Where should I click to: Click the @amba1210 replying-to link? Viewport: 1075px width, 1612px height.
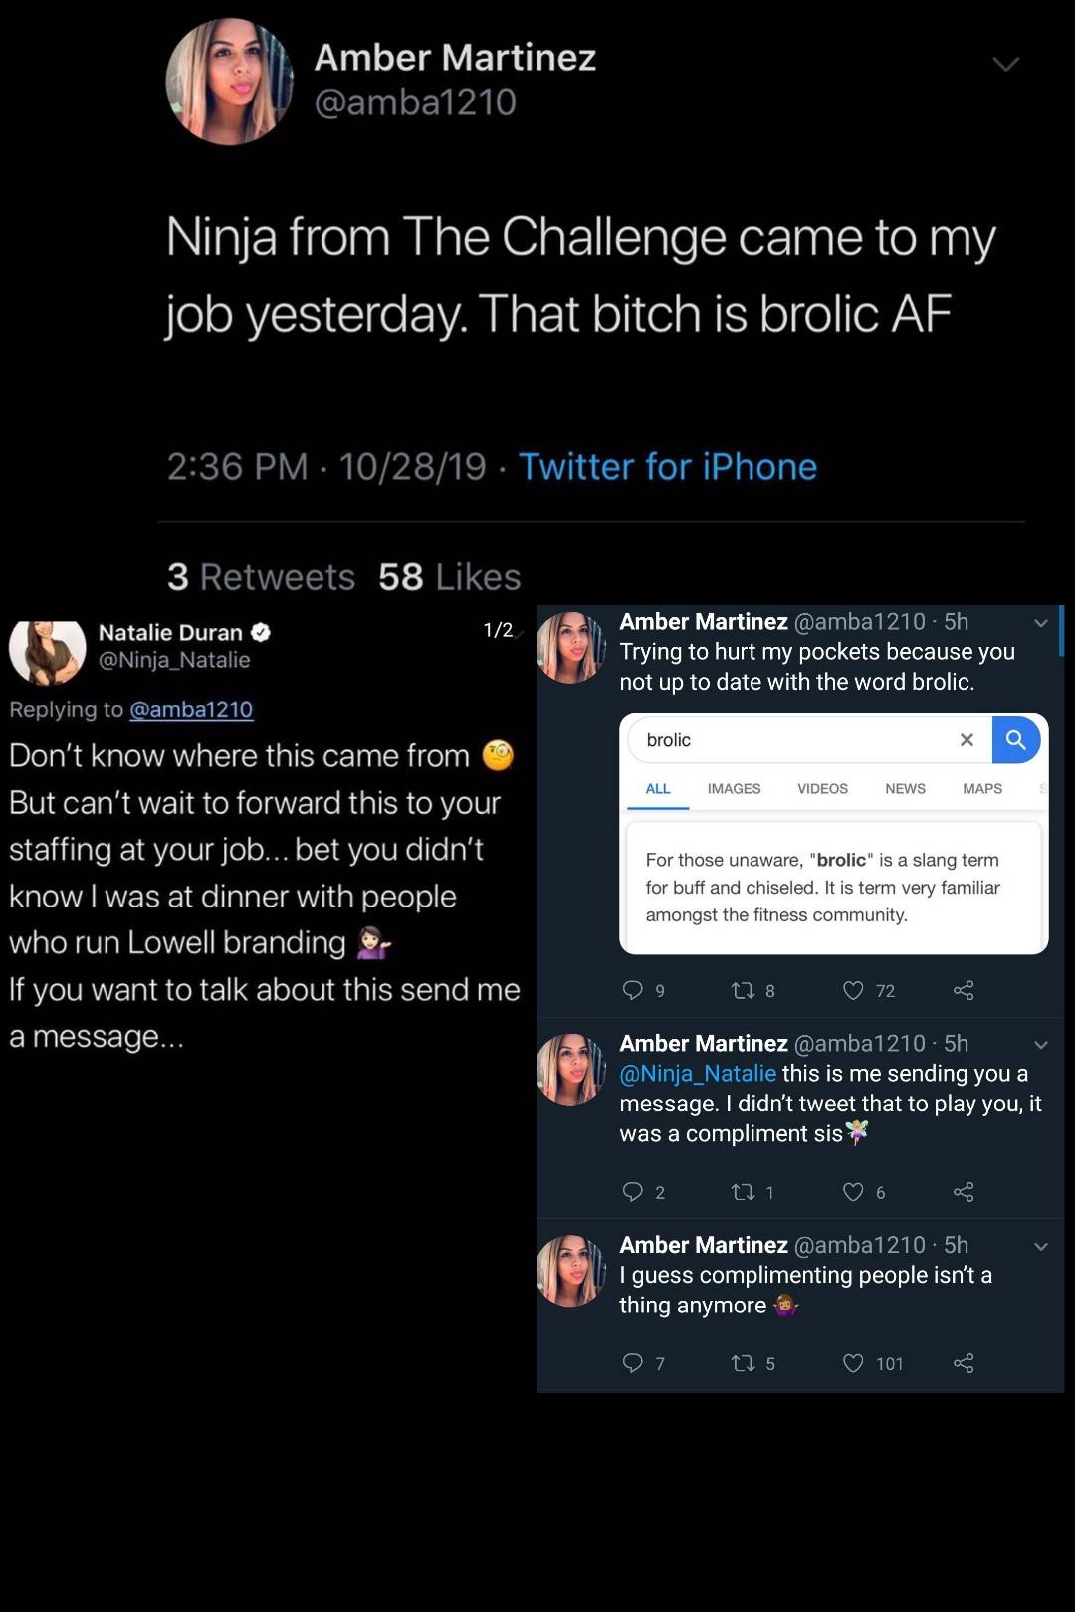193,709
